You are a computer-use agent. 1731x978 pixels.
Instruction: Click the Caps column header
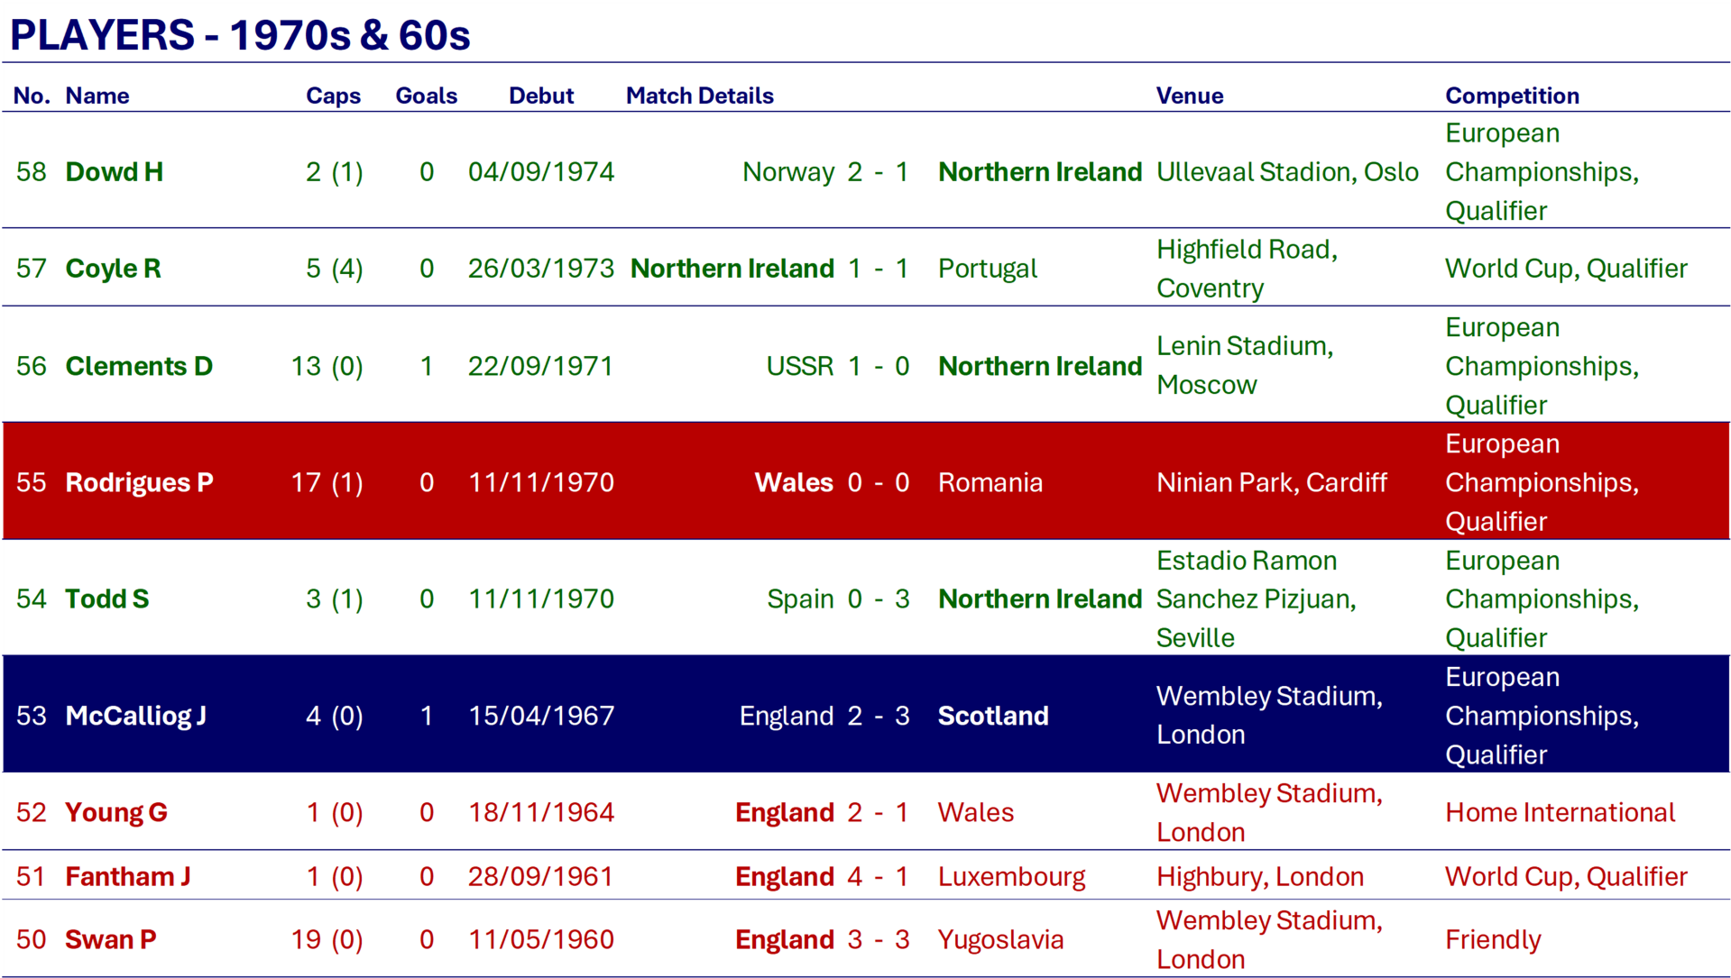tap(333, 96)
